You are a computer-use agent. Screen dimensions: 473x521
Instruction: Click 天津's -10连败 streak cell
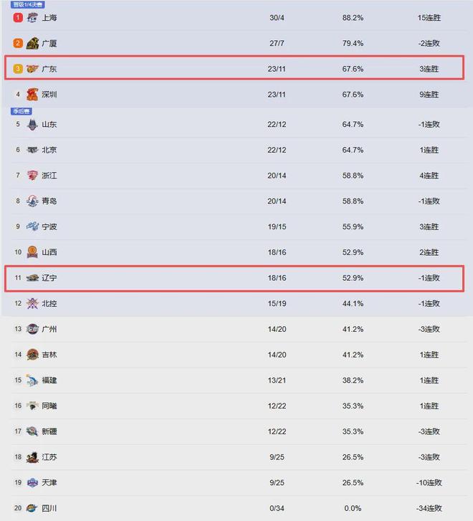coord(430,483)
